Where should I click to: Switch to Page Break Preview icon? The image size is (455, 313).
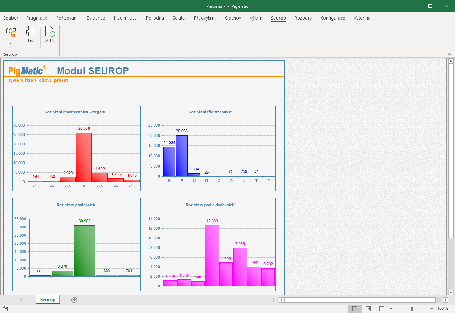381,308
